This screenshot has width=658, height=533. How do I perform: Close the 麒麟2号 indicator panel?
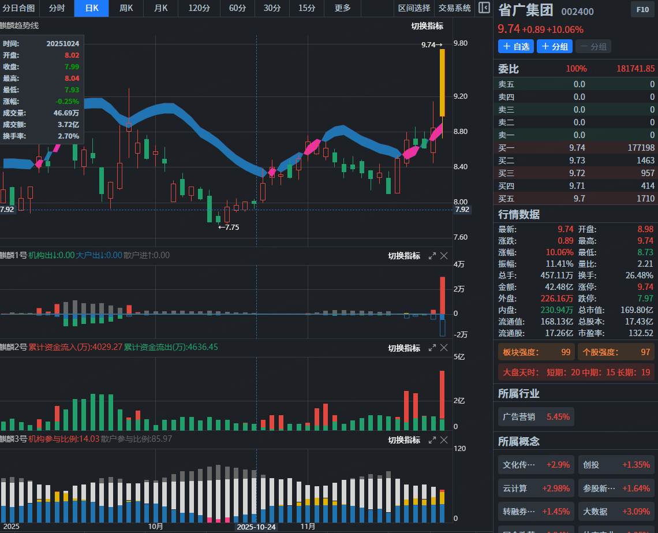click(444, 348)
